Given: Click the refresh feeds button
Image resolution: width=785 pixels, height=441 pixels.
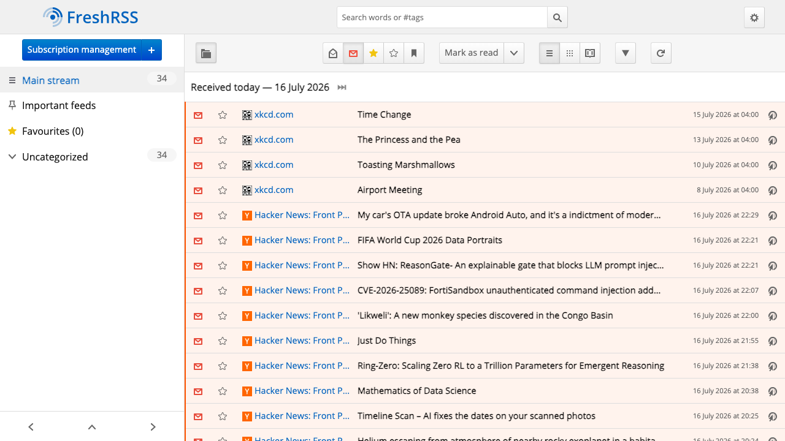Looking at the screenshot, I should coord(661,53).
